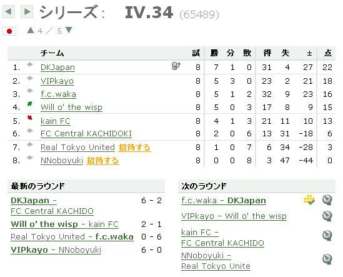Open VIPkayo team link in table
Viewport: 343px width, 277px height.
point(57,81)
